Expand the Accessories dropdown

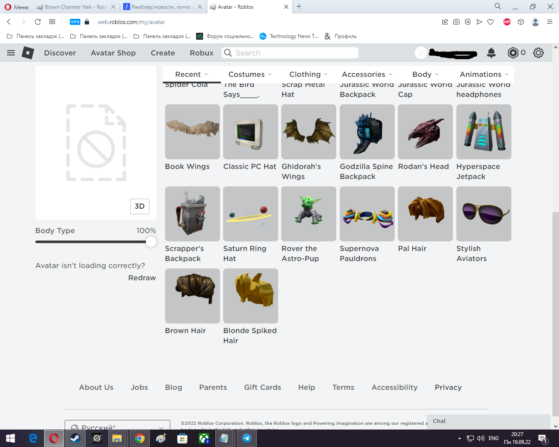tap(367, 74)
